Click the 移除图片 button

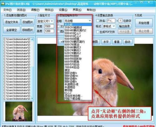(27, 30)
